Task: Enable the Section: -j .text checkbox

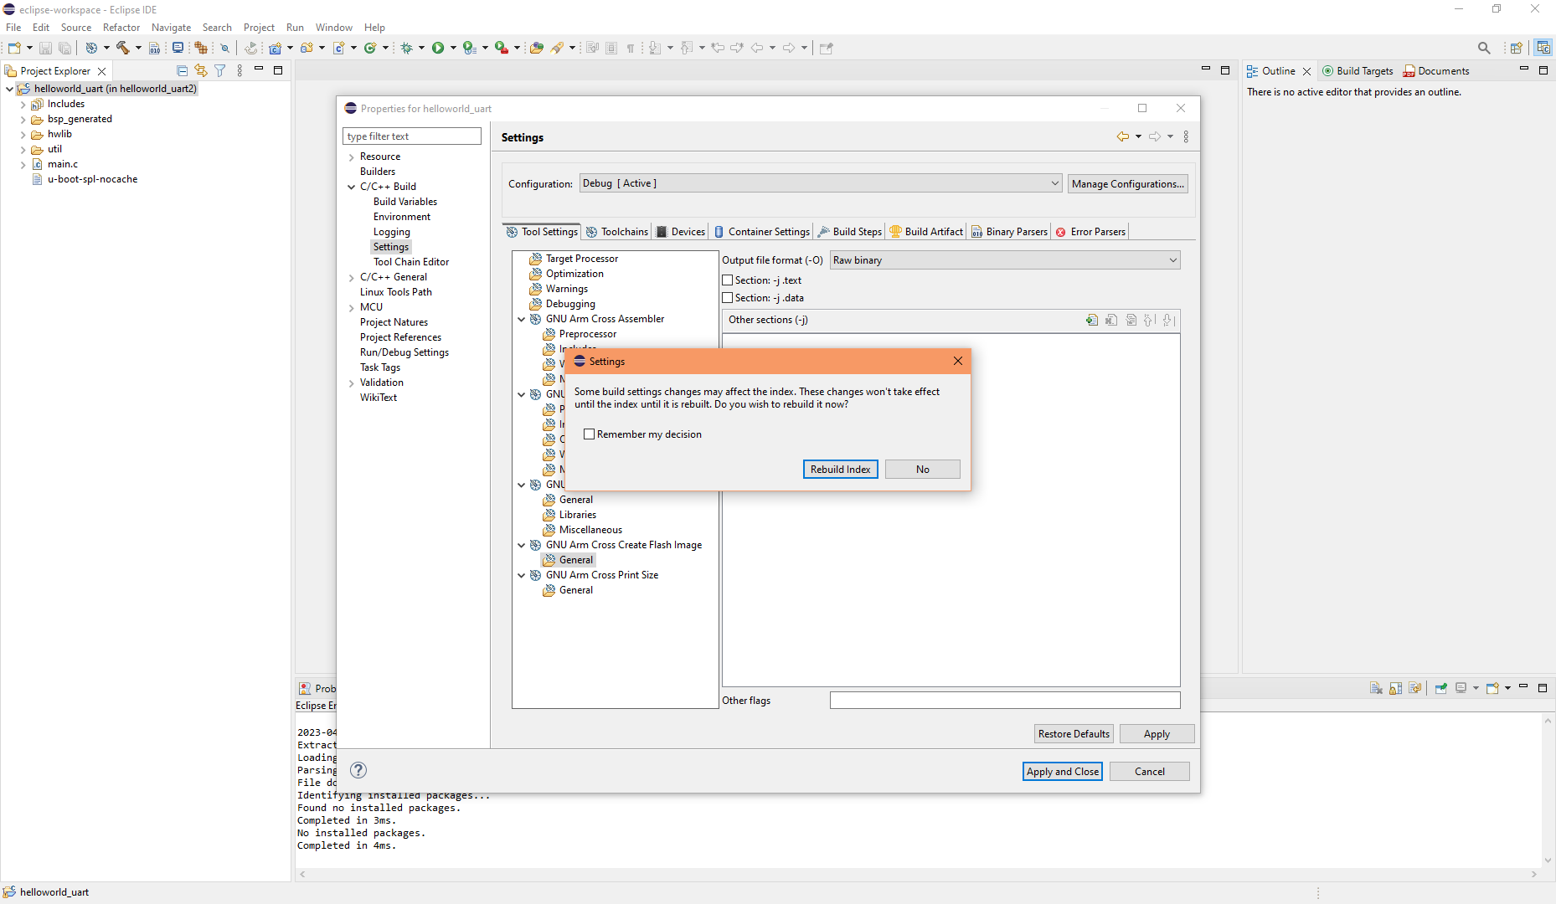Action: click(x=727, y=280)
